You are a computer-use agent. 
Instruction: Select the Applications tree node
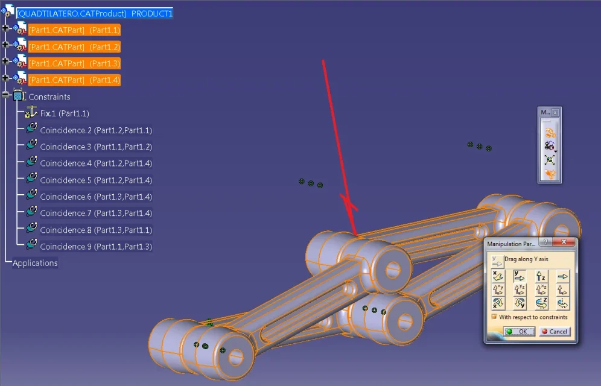point(35,263)
